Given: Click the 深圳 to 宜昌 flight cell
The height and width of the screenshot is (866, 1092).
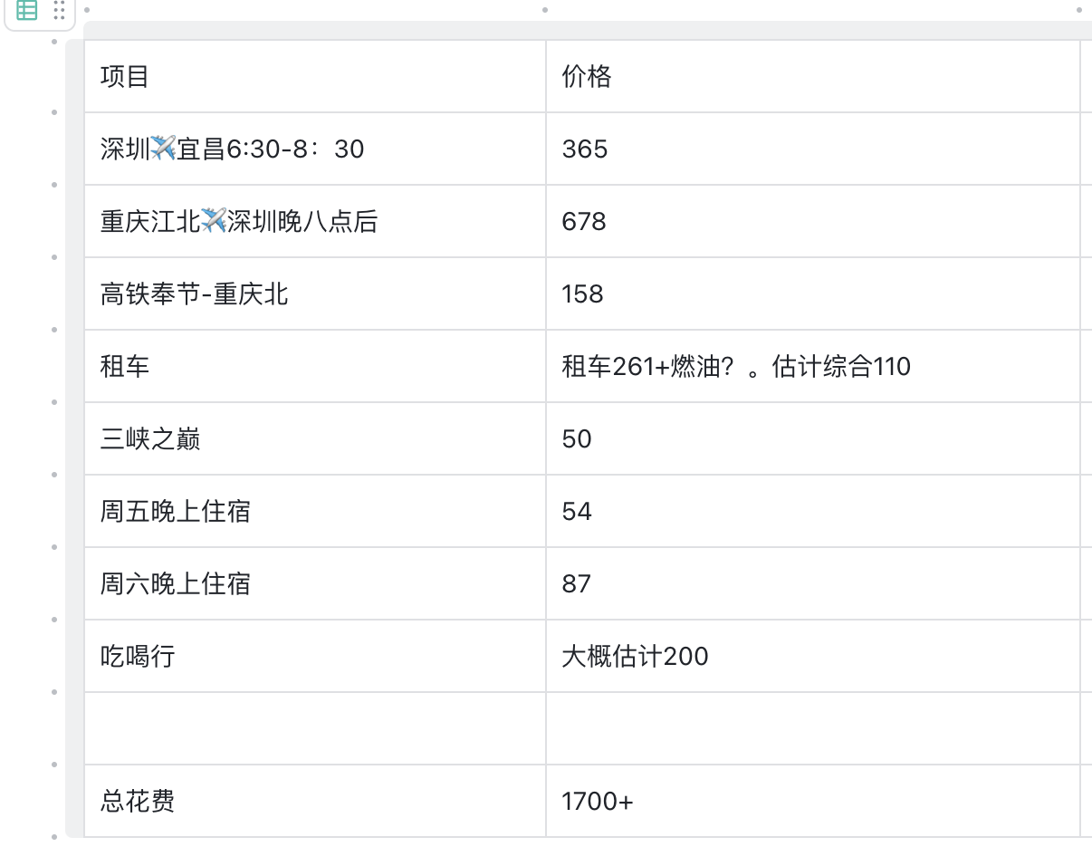Looking at the screenshot, I should pos(314,149).
